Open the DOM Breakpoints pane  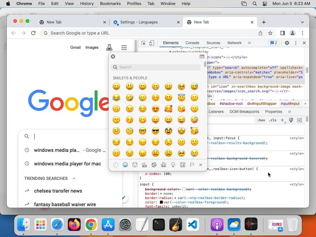coord(244,112)
